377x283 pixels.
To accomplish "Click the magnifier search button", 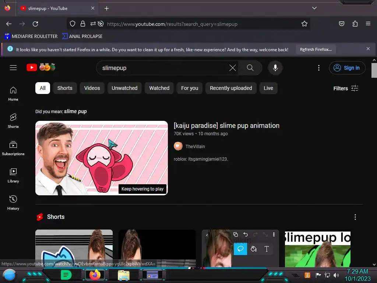I will point(250,68).
